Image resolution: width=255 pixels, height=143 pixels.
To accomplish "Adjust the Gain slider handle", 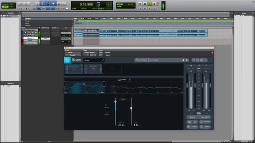I will tap(131, 108).
